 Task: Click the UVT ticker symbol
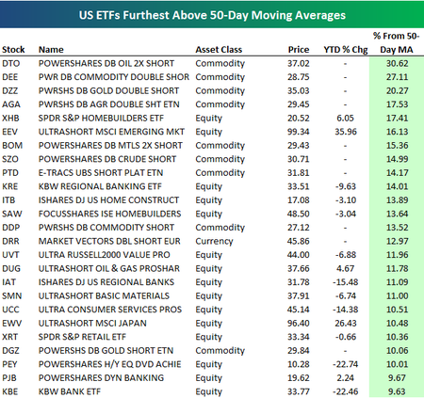click(x=10, y=255)
